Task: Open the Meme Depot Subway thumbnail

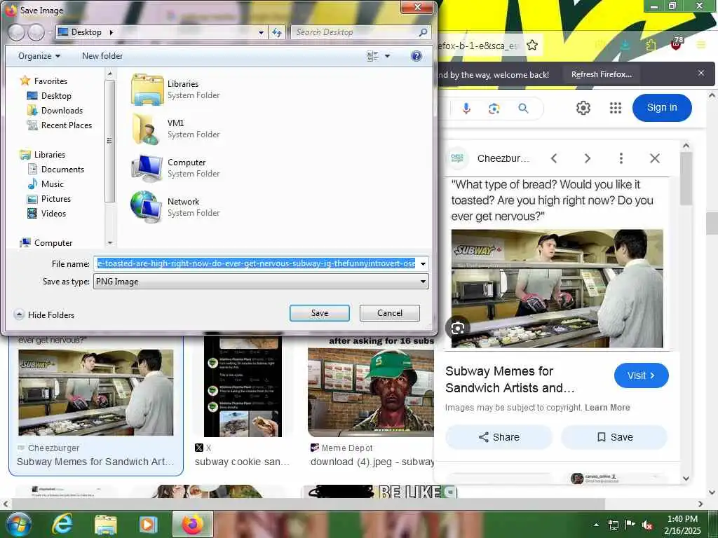Action: click(371, 392)
